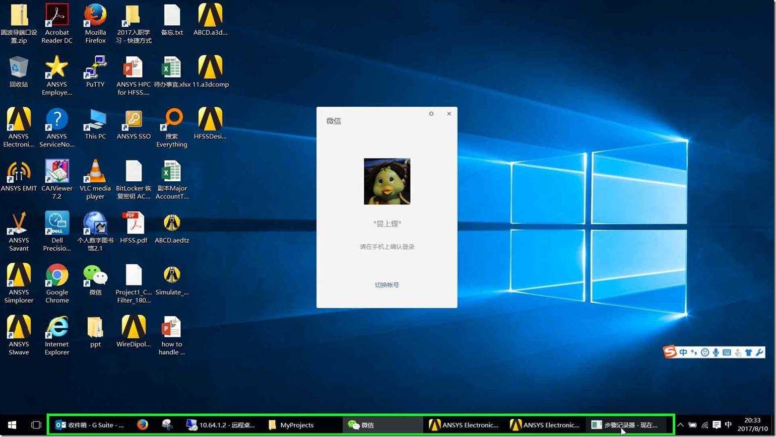Select BitLocker recovery key text file

pyautogui.click(x=134, y=179)
